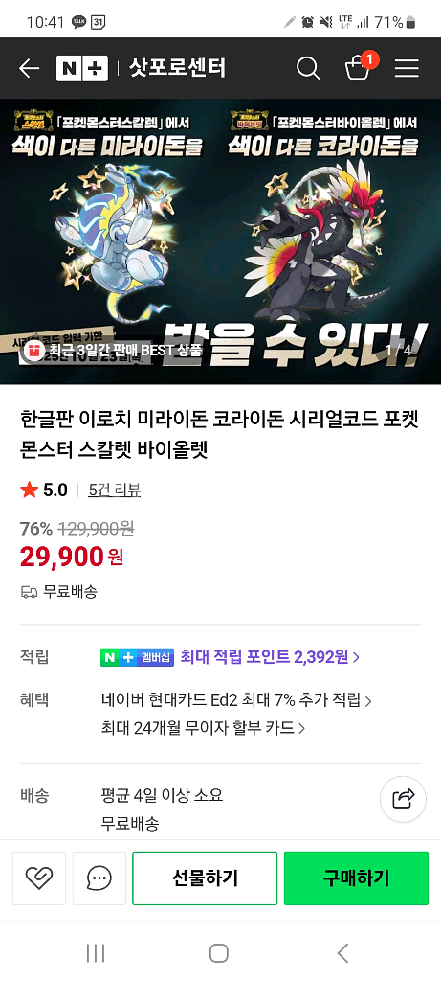Tap the 최근 3일간 판매 BEST 상품 badge
Viewport: 441px width, 981px height.
111,351
